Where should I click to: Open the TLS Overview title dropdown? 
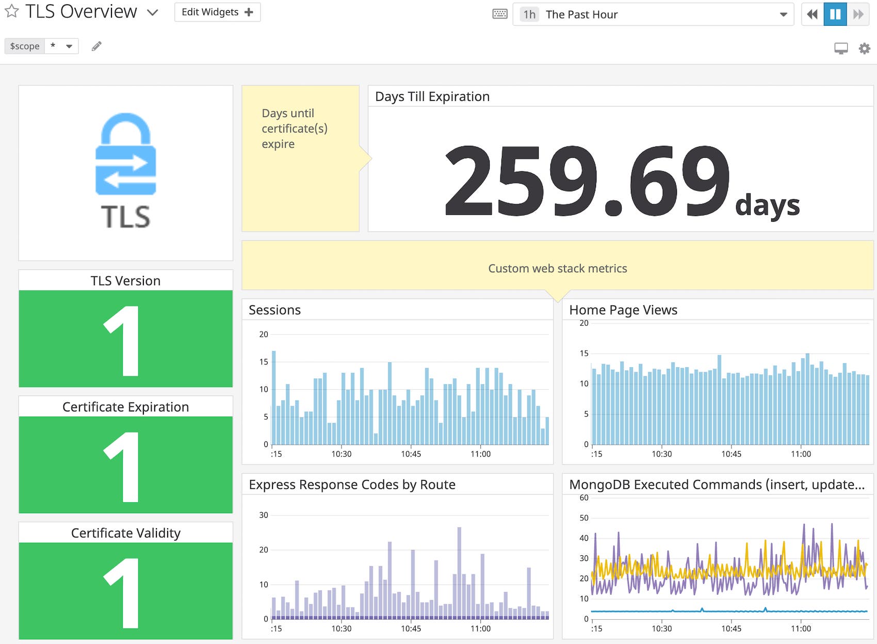point(152,11)
